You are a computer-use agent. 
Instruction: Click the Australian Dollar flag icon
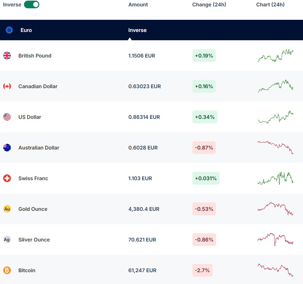click(x=7, y=148)
